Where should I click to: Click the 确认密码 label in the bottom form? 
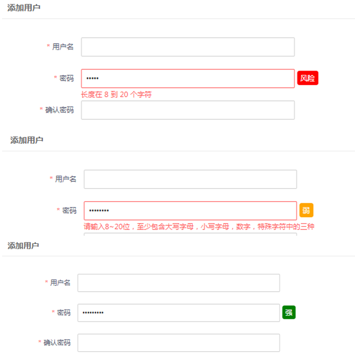(57, 343)
